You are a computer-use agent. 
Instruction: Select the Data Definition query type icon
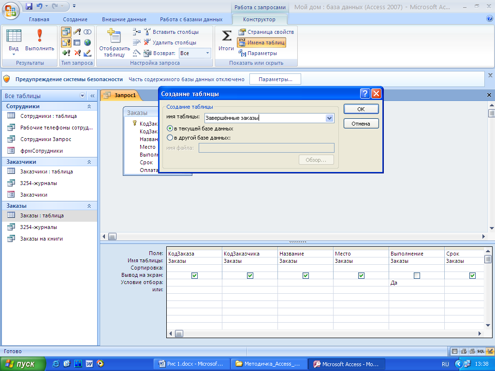87,53
